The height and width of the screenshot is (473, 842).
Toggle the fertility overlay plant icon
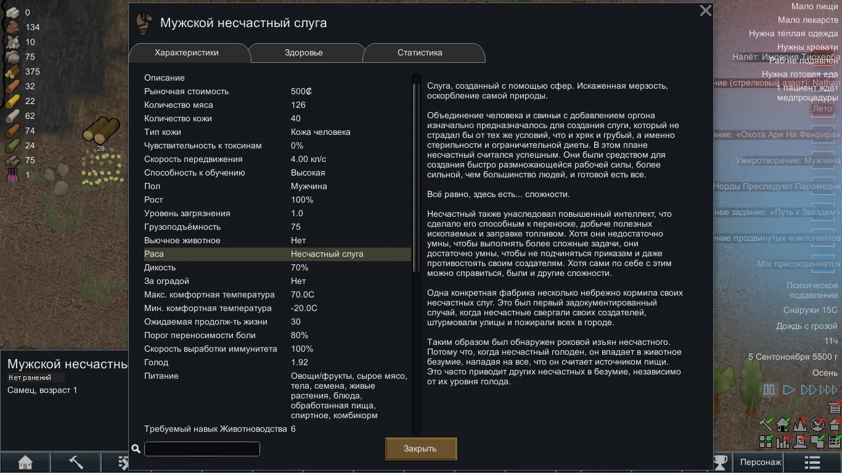coord(800,424)
